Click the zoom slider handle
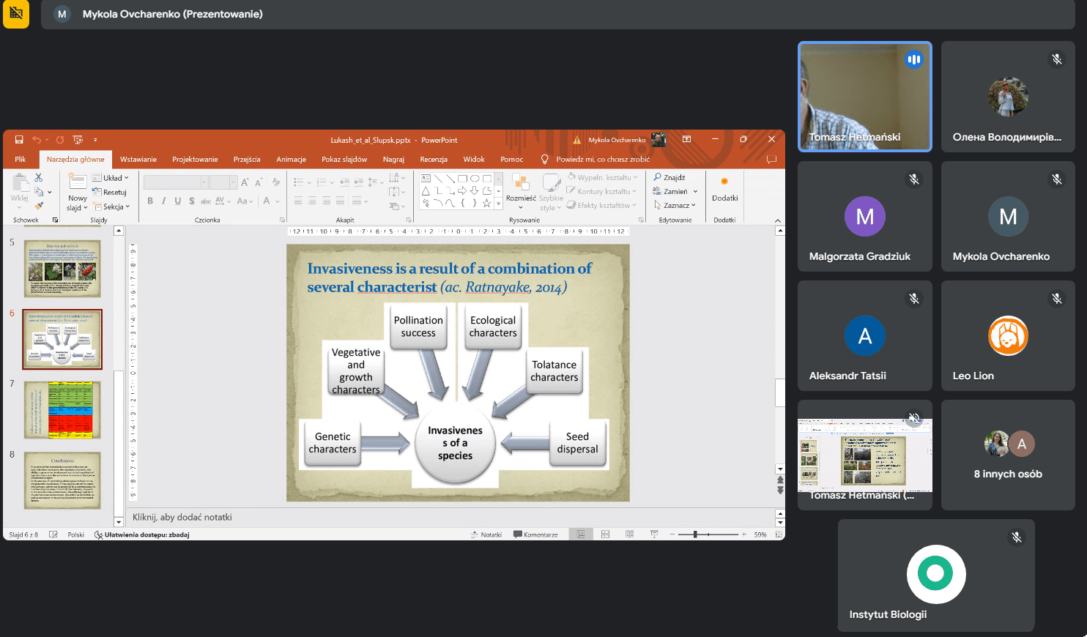The width and height of the screenshot is (1087, 637). 695,534
